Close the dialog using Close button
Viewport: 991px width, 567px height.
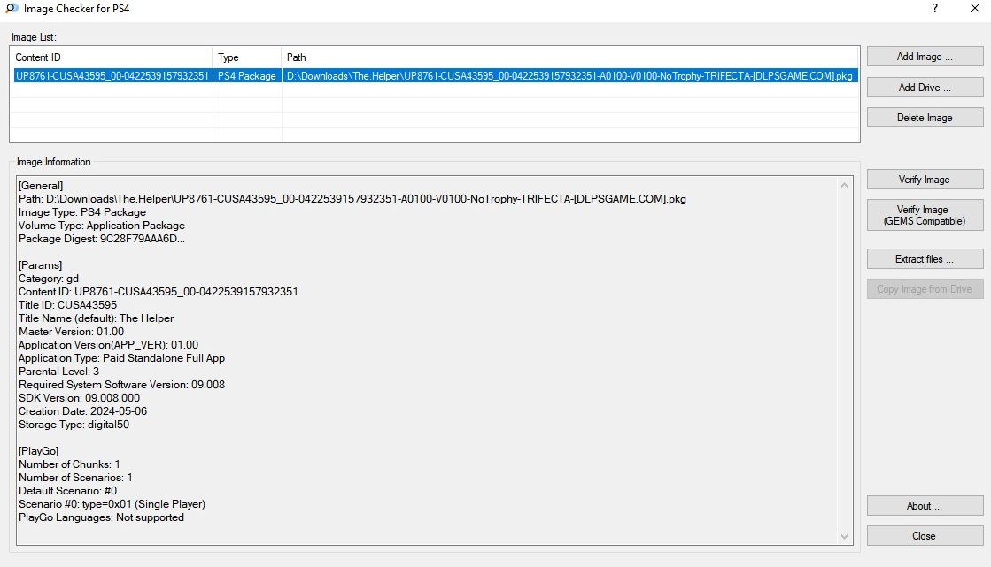925,535
